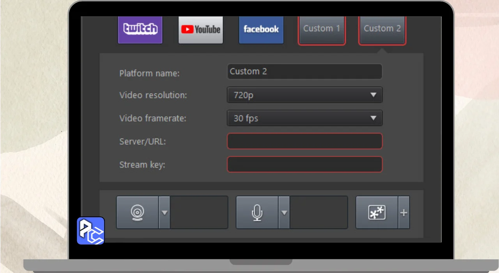Screen dimensions: 499x273
Task: Choose YouTube as the streaming platform
Action: [x=201, y=29]
